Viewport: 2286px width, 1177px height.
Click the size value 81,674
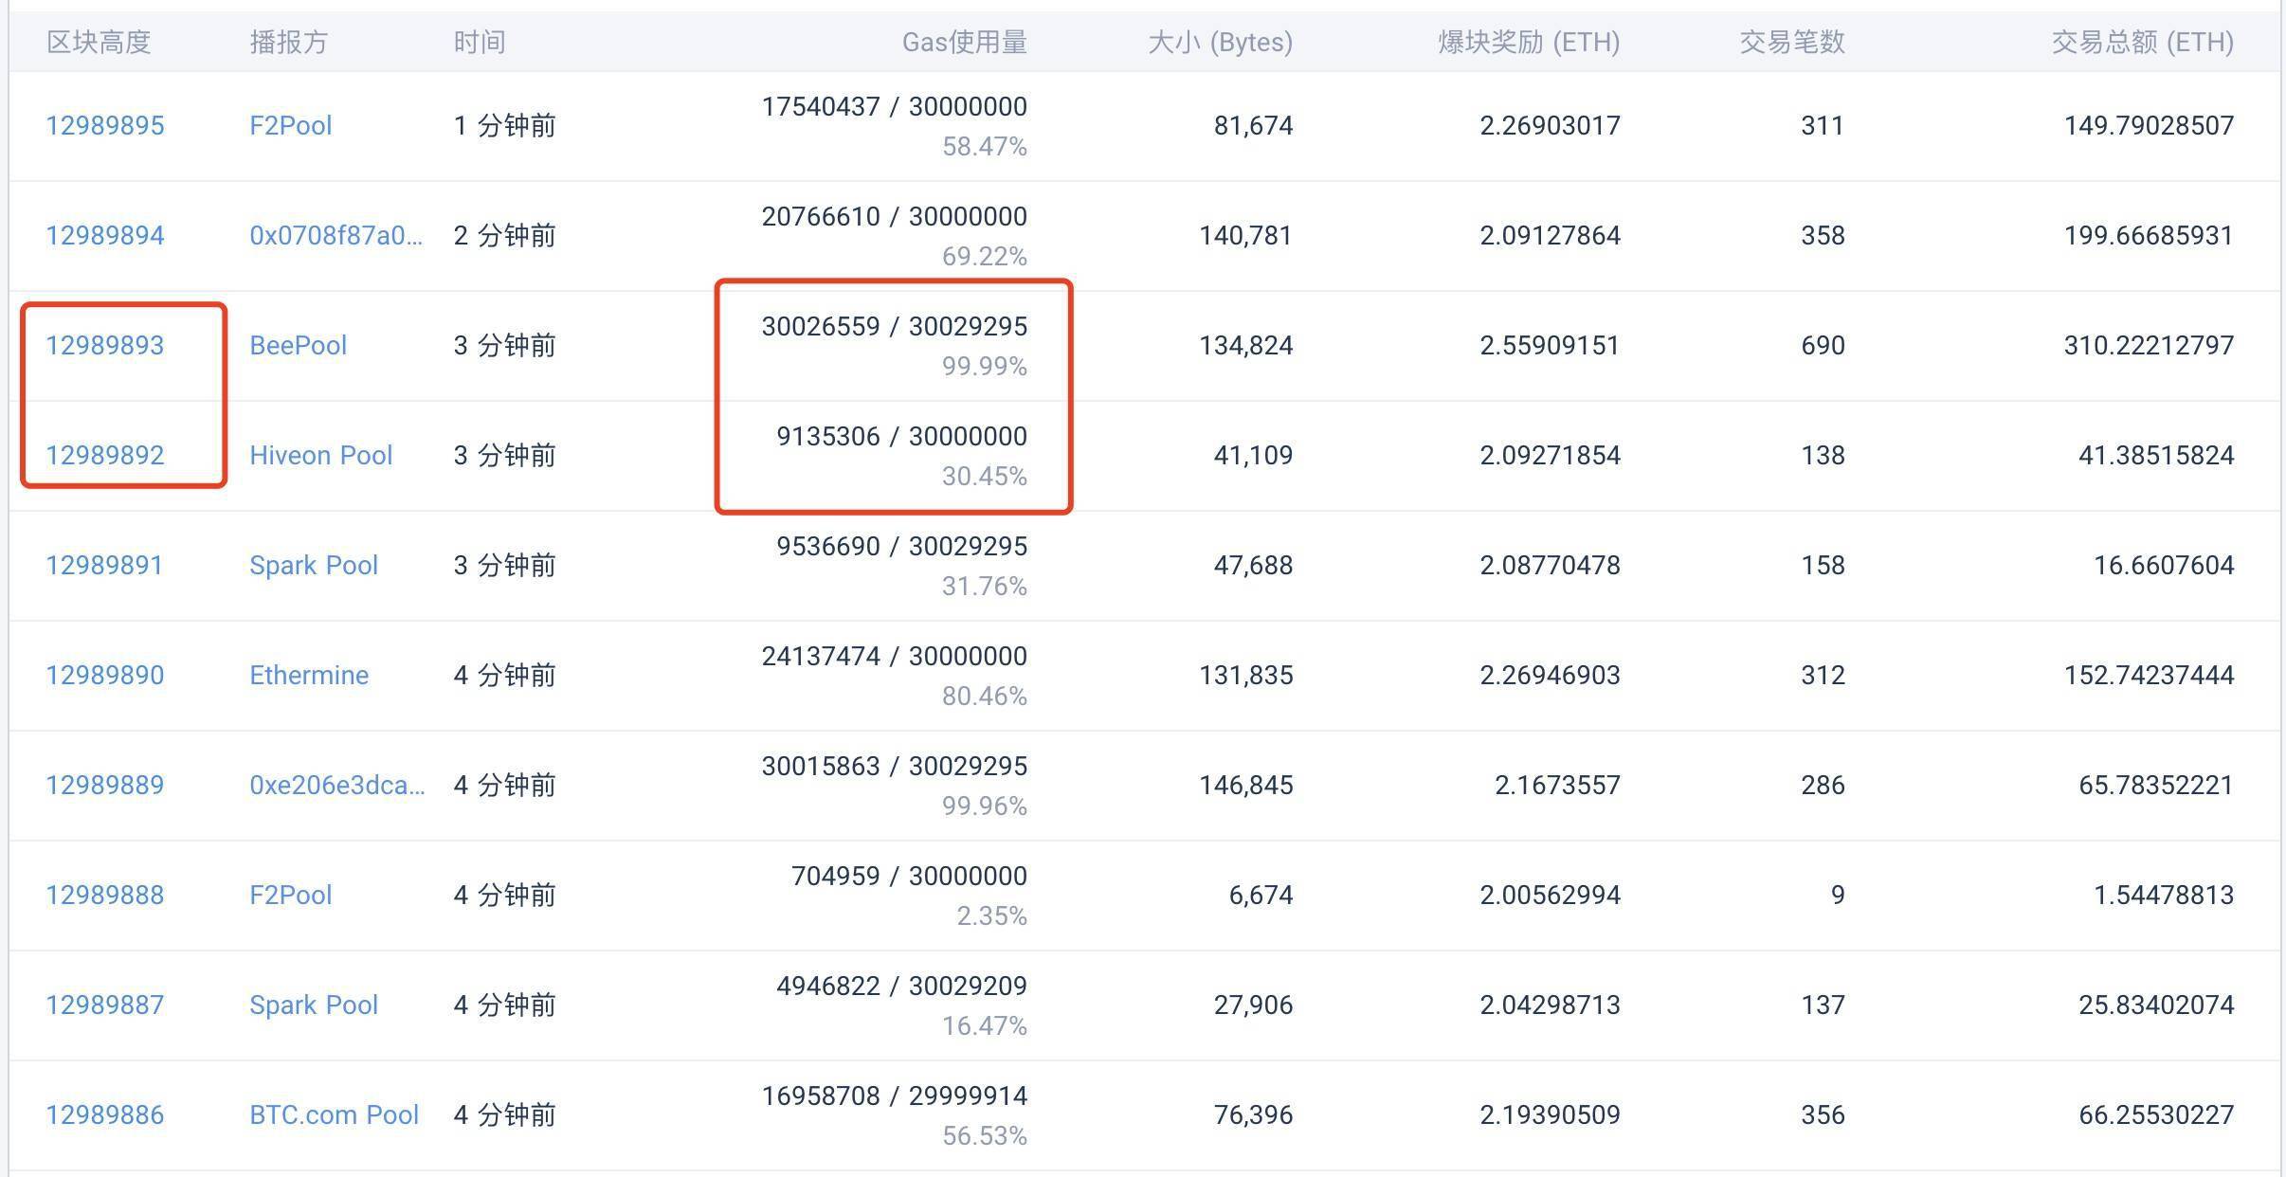[x=1254, y=125]
